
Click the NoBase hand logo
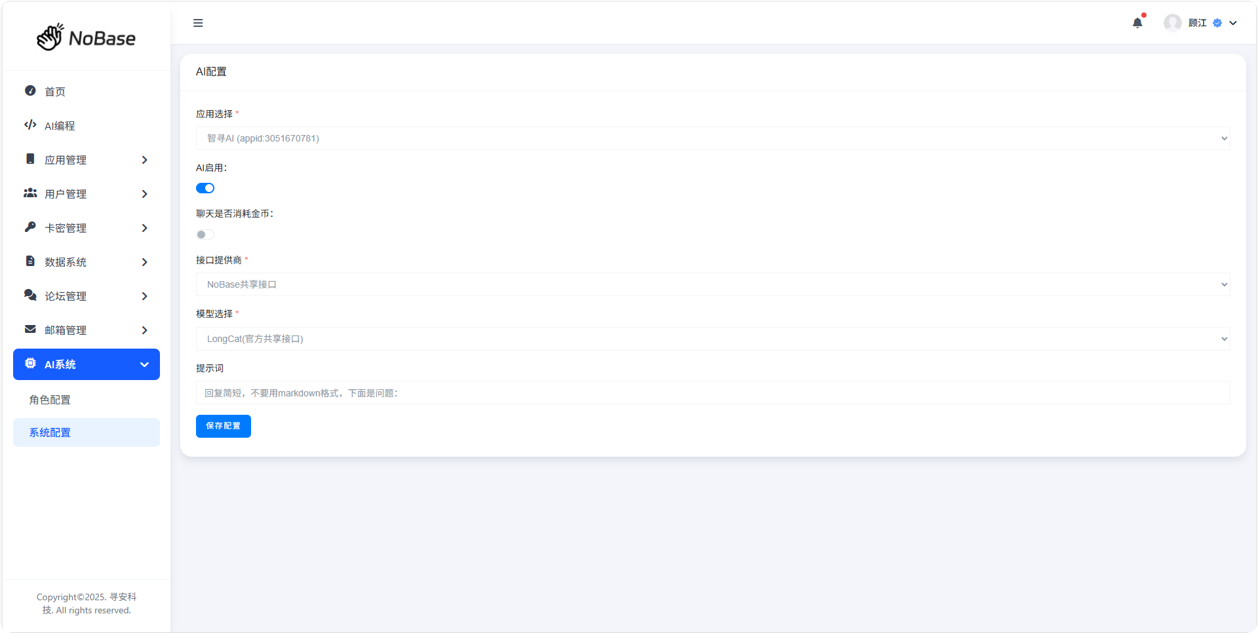point(50,37)
